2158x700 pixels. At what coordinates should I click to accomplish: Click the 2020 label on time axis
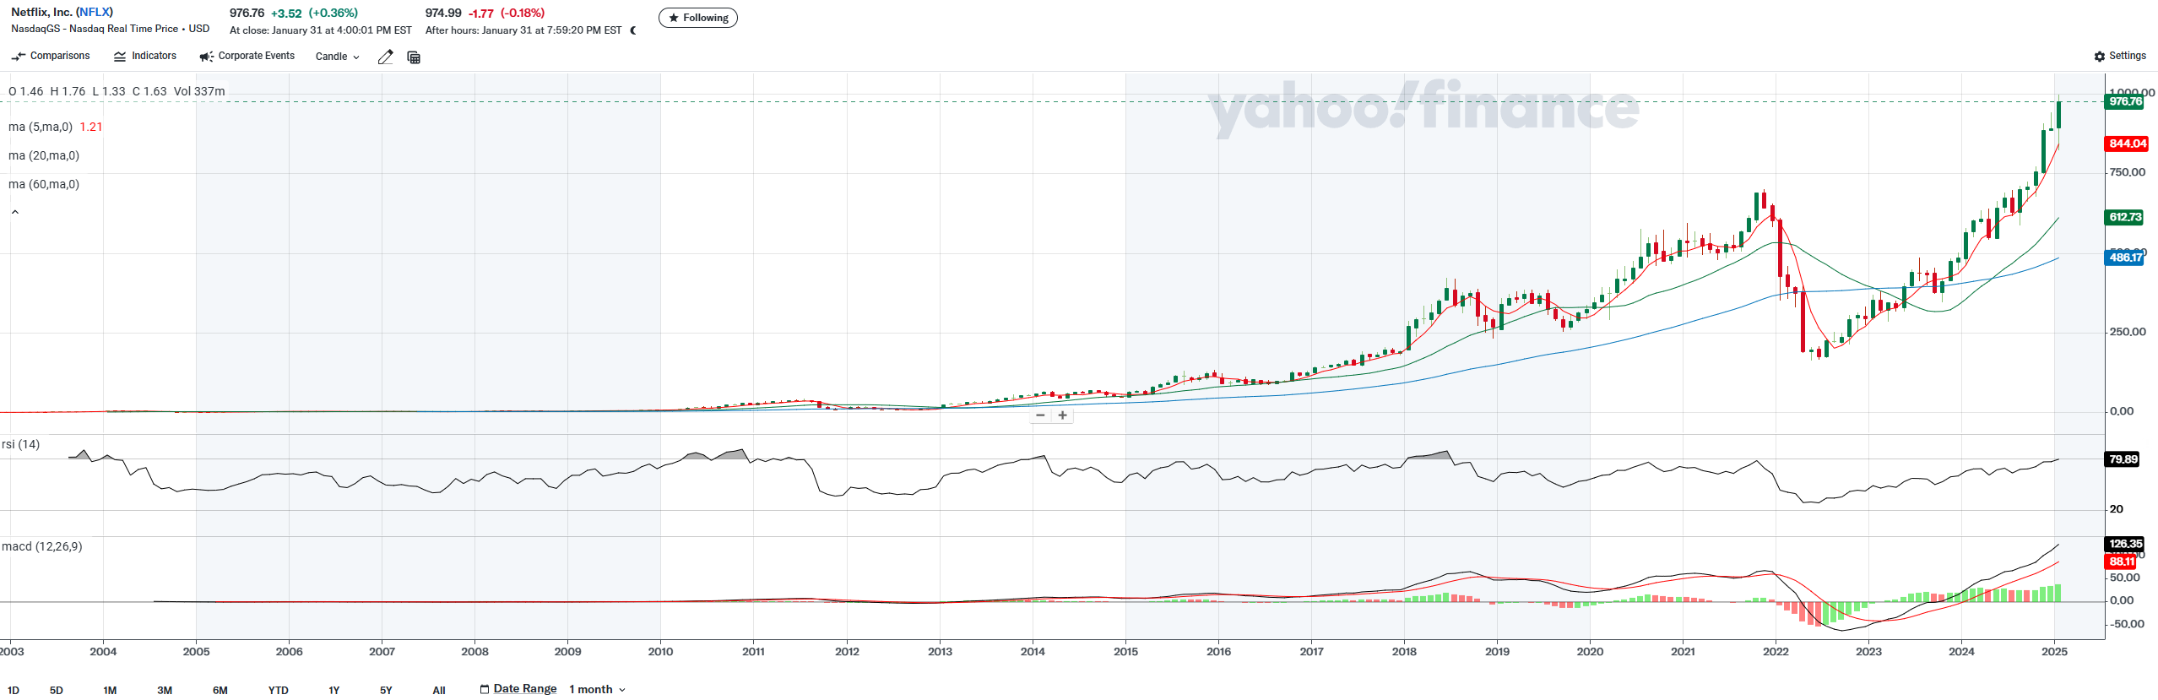(x=1590, y=651)
